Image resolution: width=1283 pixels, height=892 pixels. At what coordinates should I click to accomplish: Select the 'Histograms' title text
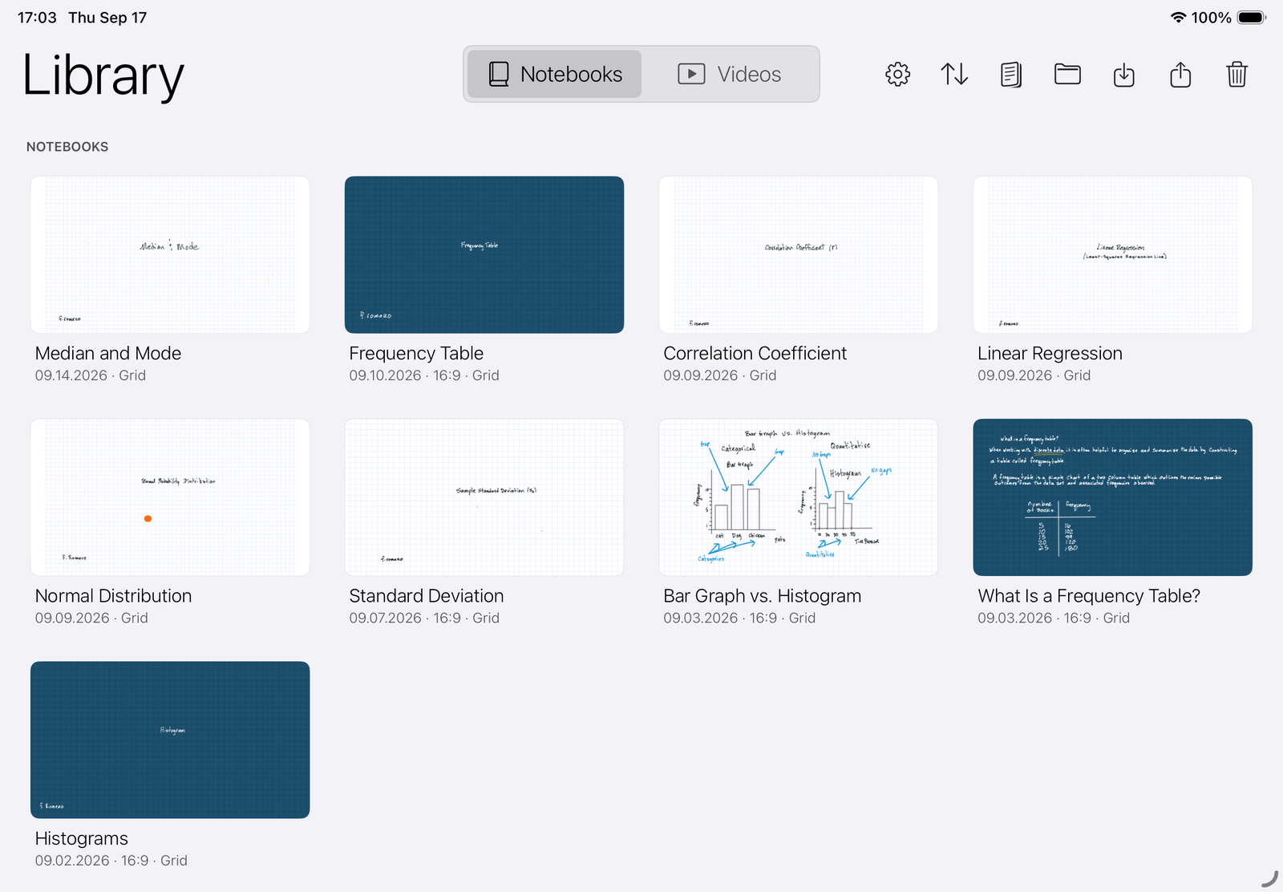[82, 838]
